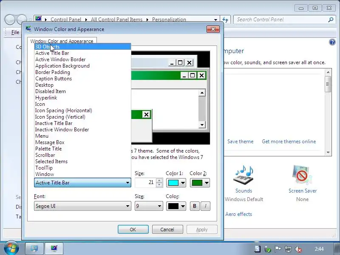Open the black font Color swatch
This screenshot has width=340, height=255.
pos(176,206)
